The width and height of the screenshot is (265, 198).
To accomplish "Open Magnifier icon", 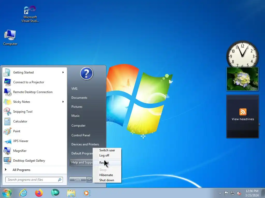I will point(7,151).
